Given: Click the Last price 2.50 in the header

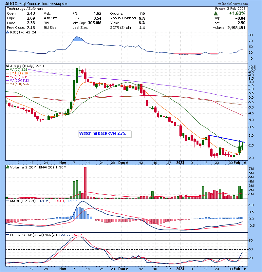Looking at the screenshot, I should pos(241,23).
